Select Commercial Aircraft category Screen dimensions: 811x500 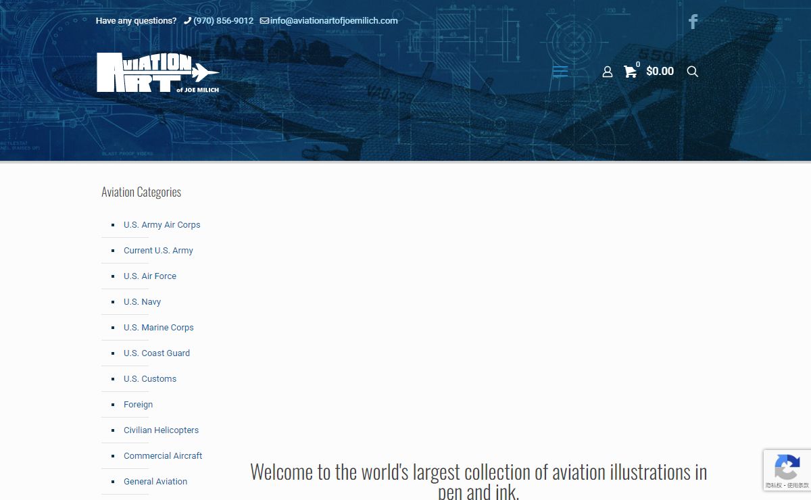pos(163,456)
